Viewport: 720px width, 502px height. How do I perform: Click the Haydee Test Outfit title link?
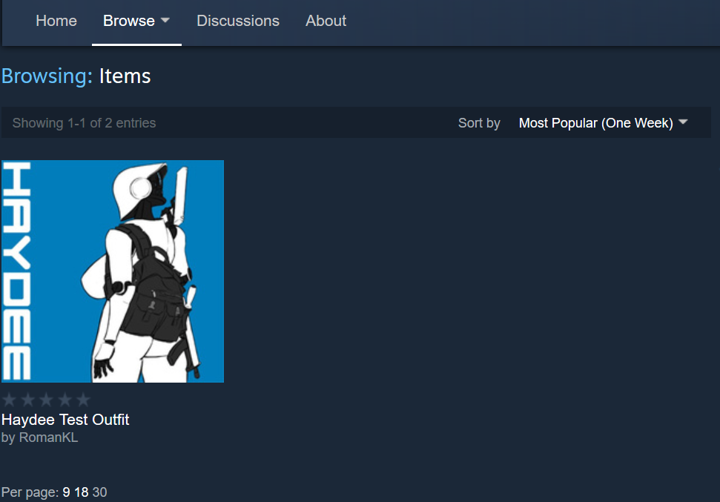(65, 420)
